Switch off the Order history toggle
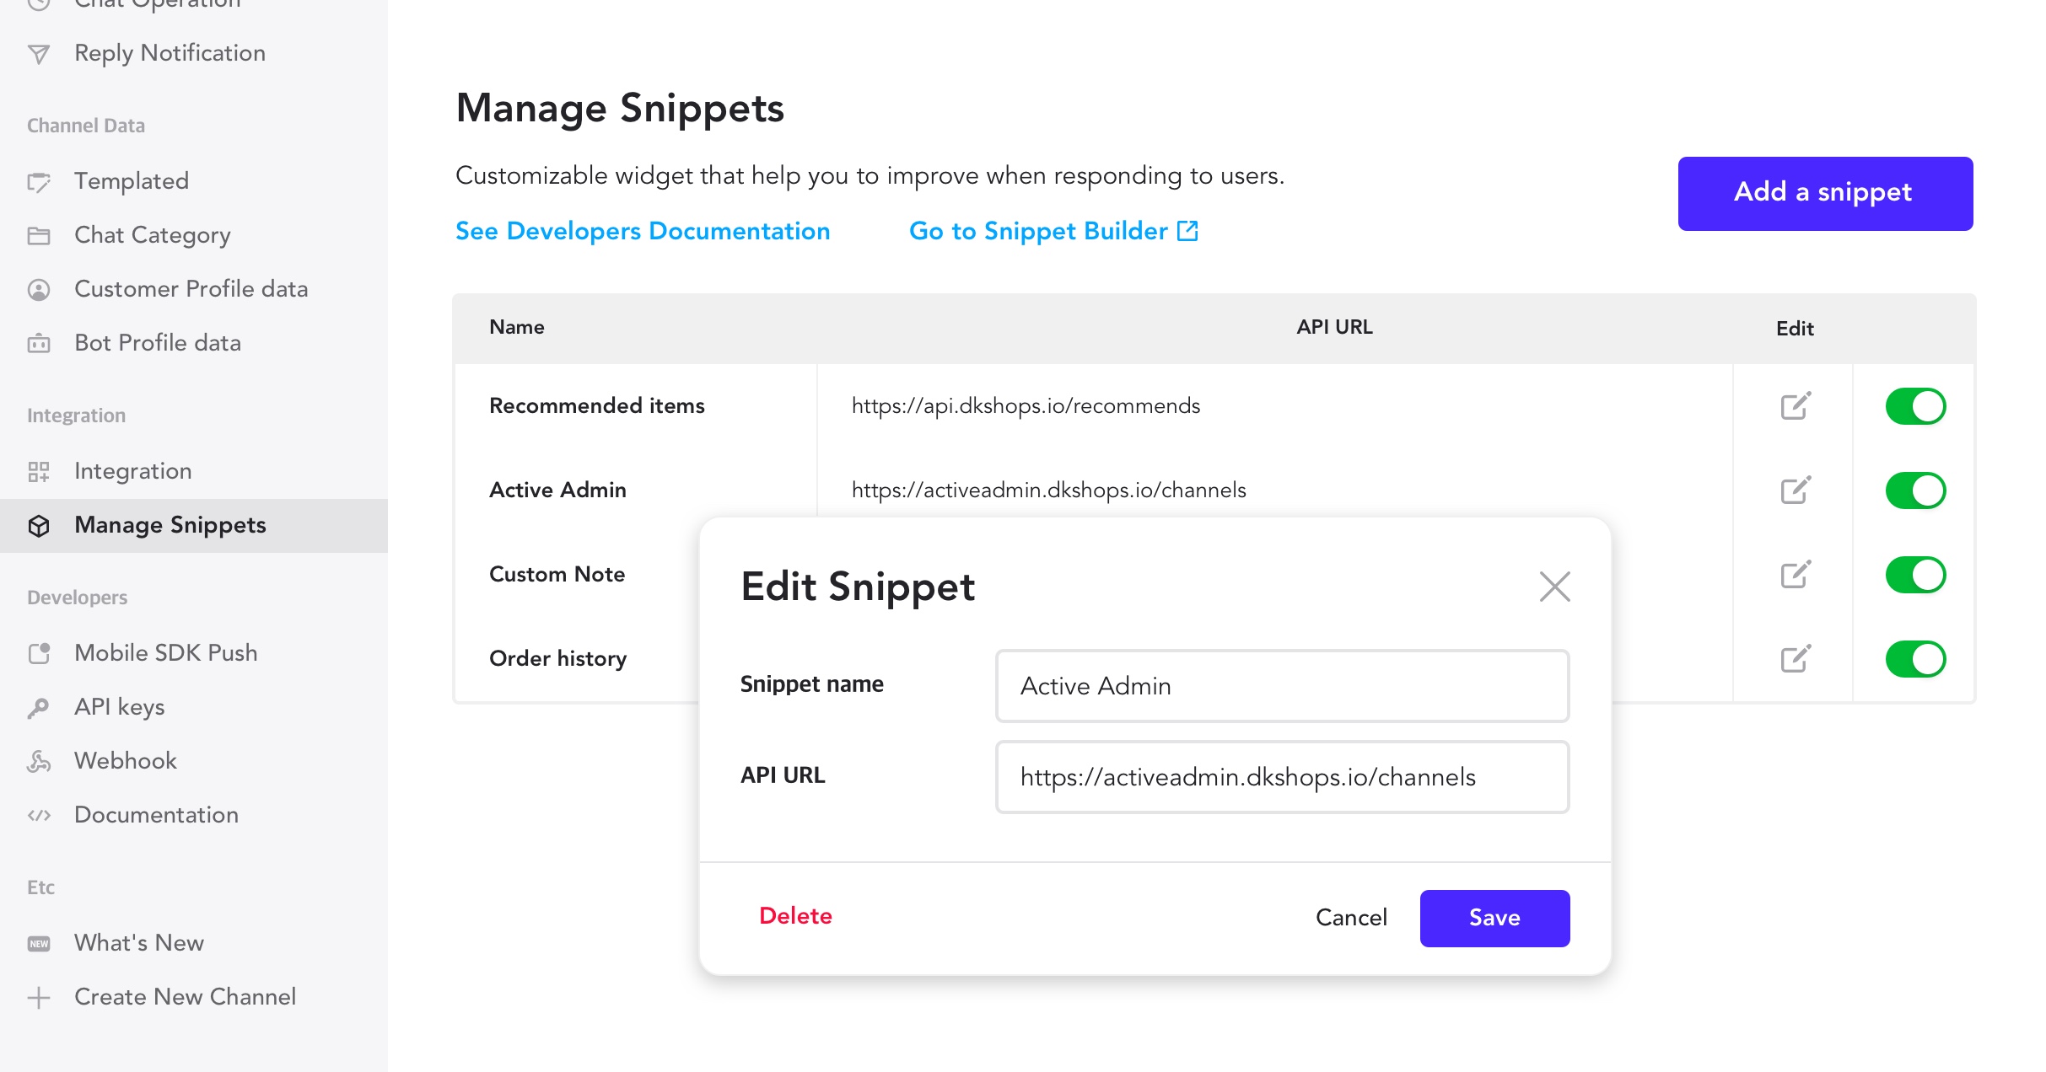Viewport: 2046px width, 1072px height. point(1915,659)
